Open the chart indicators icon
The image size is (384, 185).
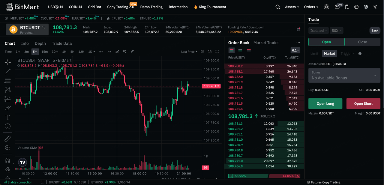click(117, 52)
